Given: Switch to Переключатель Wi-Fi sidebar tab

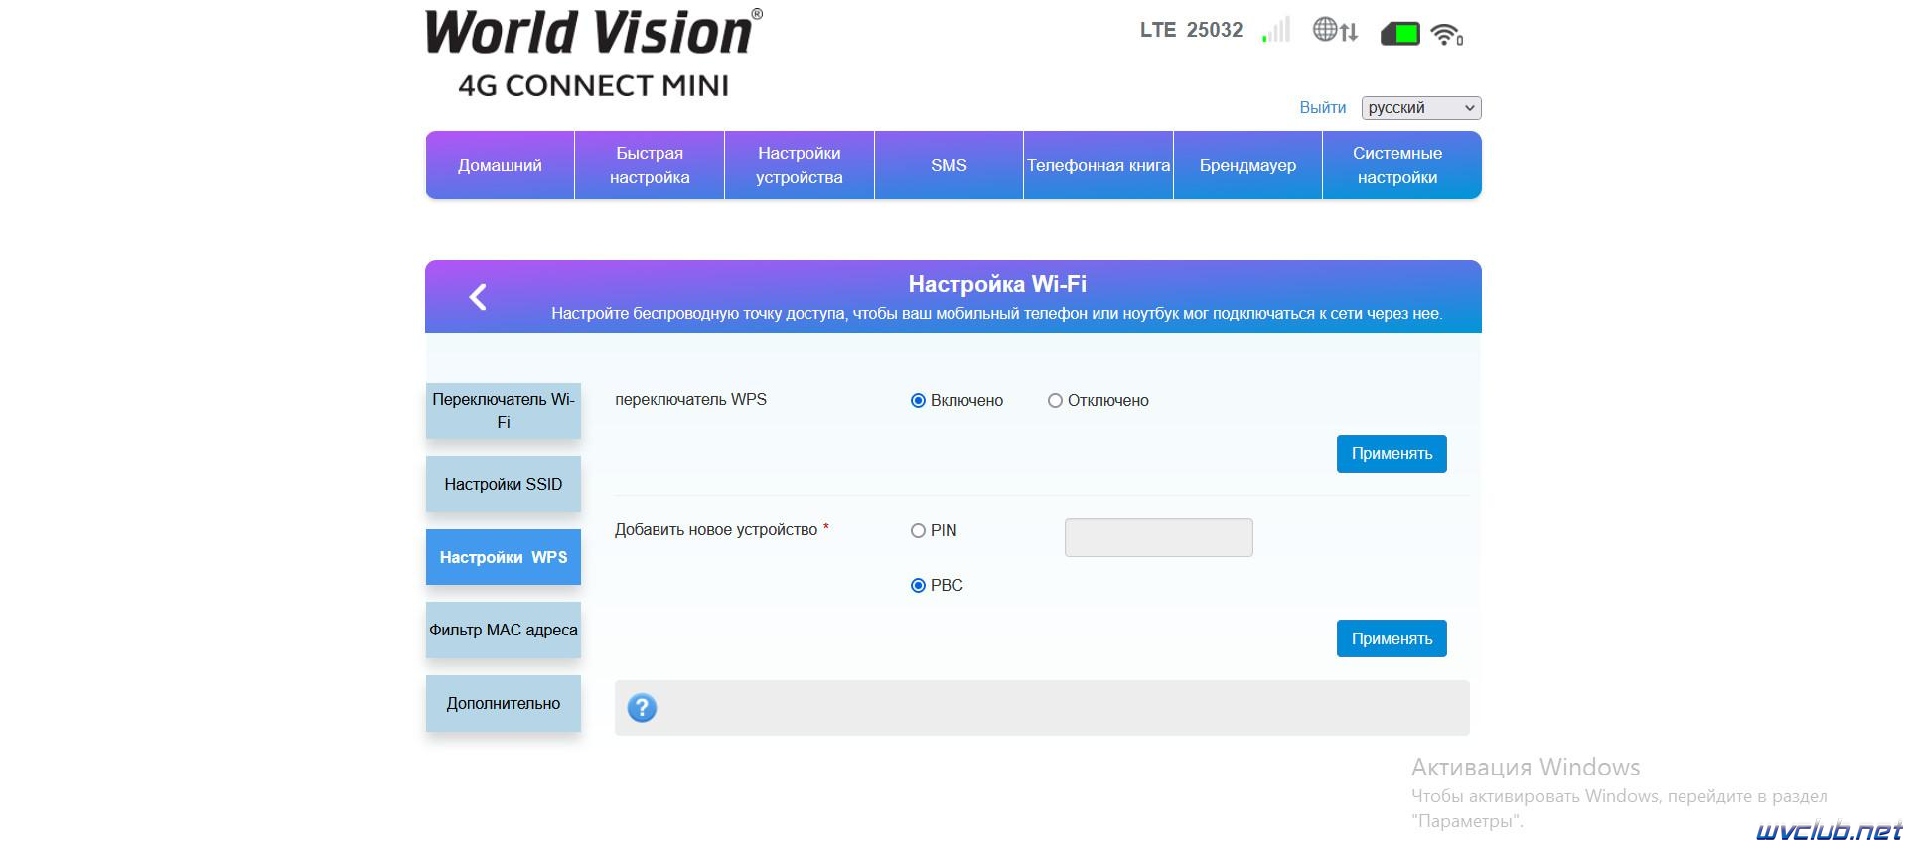Looking at the screenshot, I should coord(504,411).
